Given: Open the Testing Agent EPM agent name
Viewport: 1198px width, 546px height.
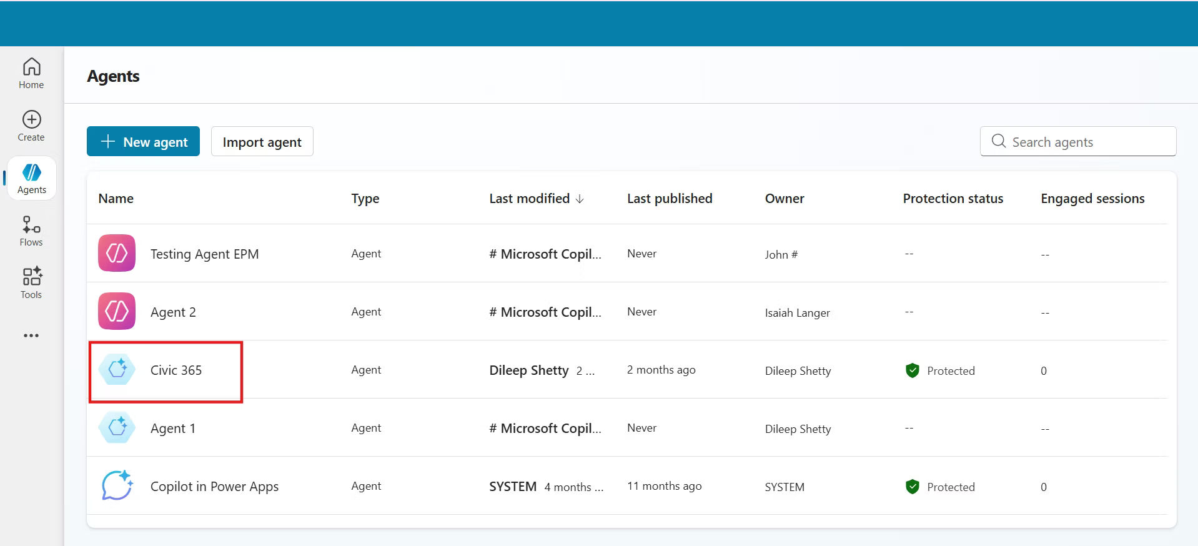Looking at the screenshot, I should (x=204, y=254).
